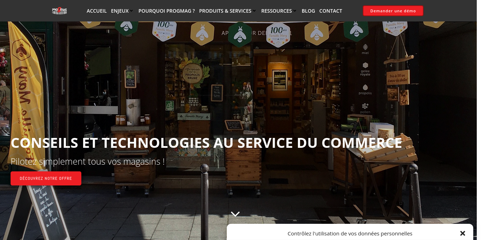Go to the ACCUEIL page
Viewport: 481px width, 240px height.
96,11
